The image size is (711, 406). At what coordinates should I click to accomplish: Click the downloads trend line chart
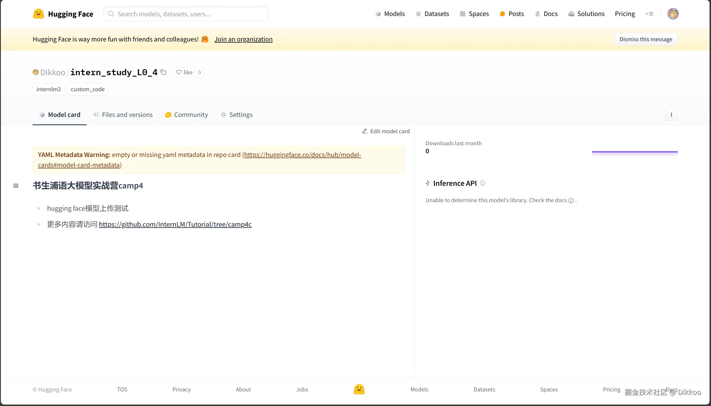[634, 152]
